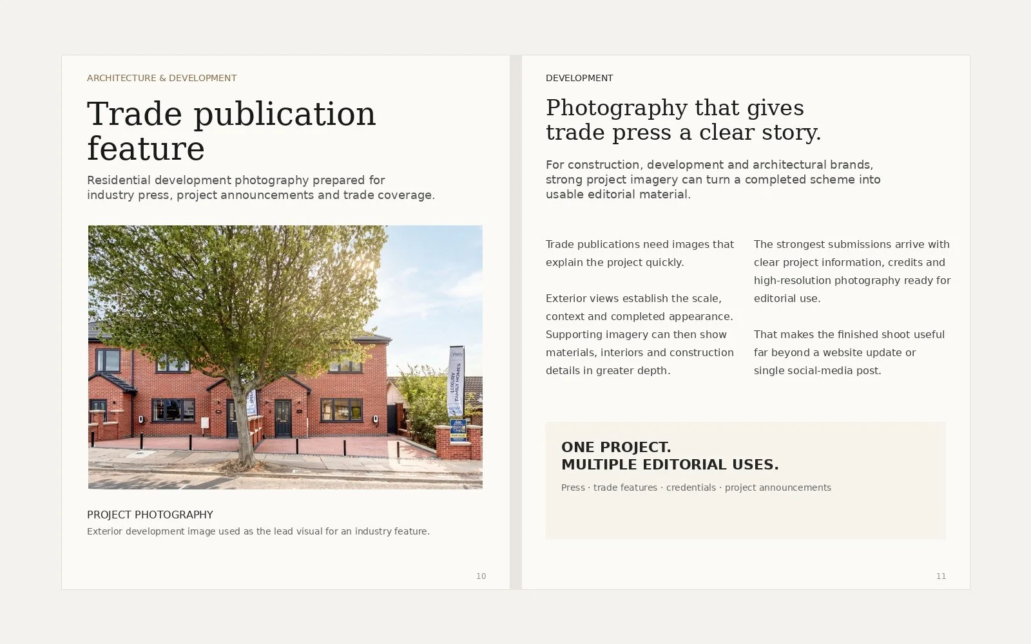Click the callout 'ONE PROJECT. MULTIPLE EDITORIAL USES.'
Screen dimensions: 1031x644
tap(670, 456)
